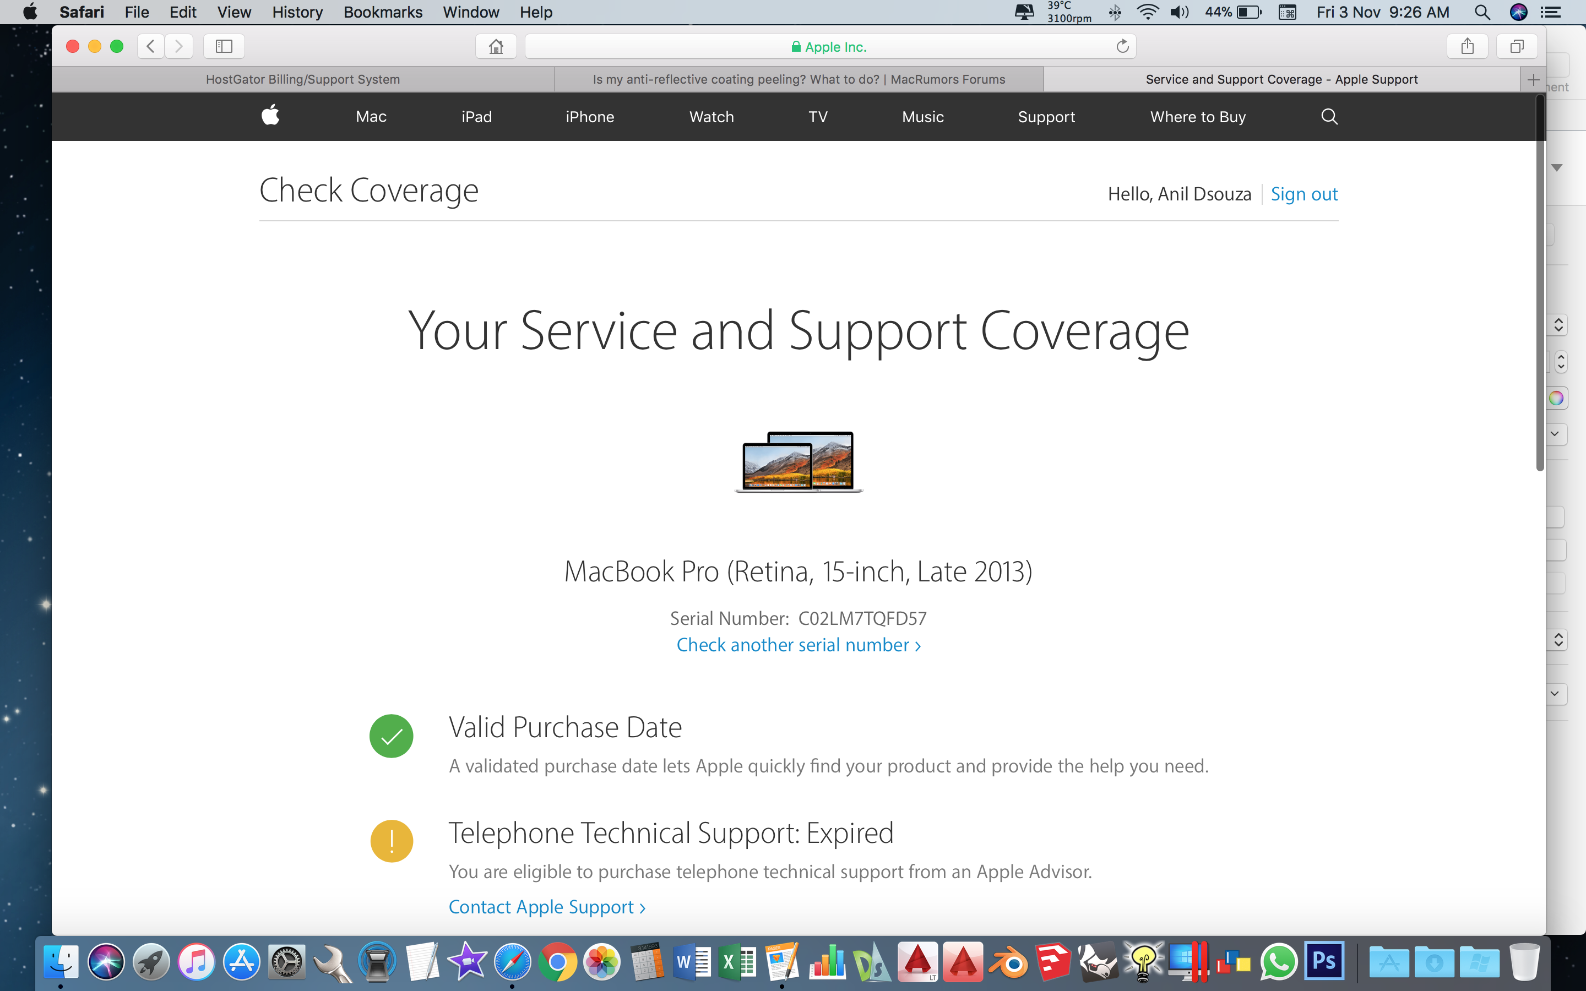The width and height of the screenshot is (1586, 991).
Task: Click the yellow Telephone Support warning icon
Action: [391, 842]
